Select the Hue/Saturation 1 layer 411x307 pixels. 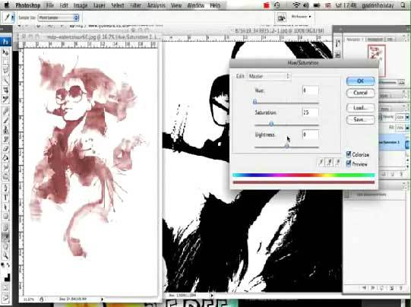pos(392,142)
